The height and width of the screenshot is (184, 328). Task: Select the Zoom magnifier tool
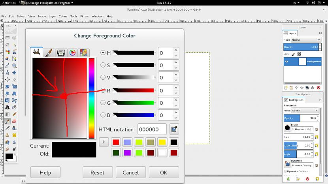click(14, 66)
